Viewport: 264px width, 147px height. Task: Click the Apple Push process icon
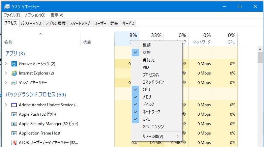(x=14, y=114)
